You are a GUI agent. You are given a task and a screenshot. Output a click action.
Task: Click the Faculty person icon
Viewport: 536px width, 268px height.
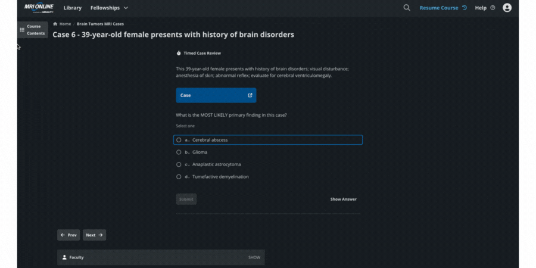[x=64, y=257]
